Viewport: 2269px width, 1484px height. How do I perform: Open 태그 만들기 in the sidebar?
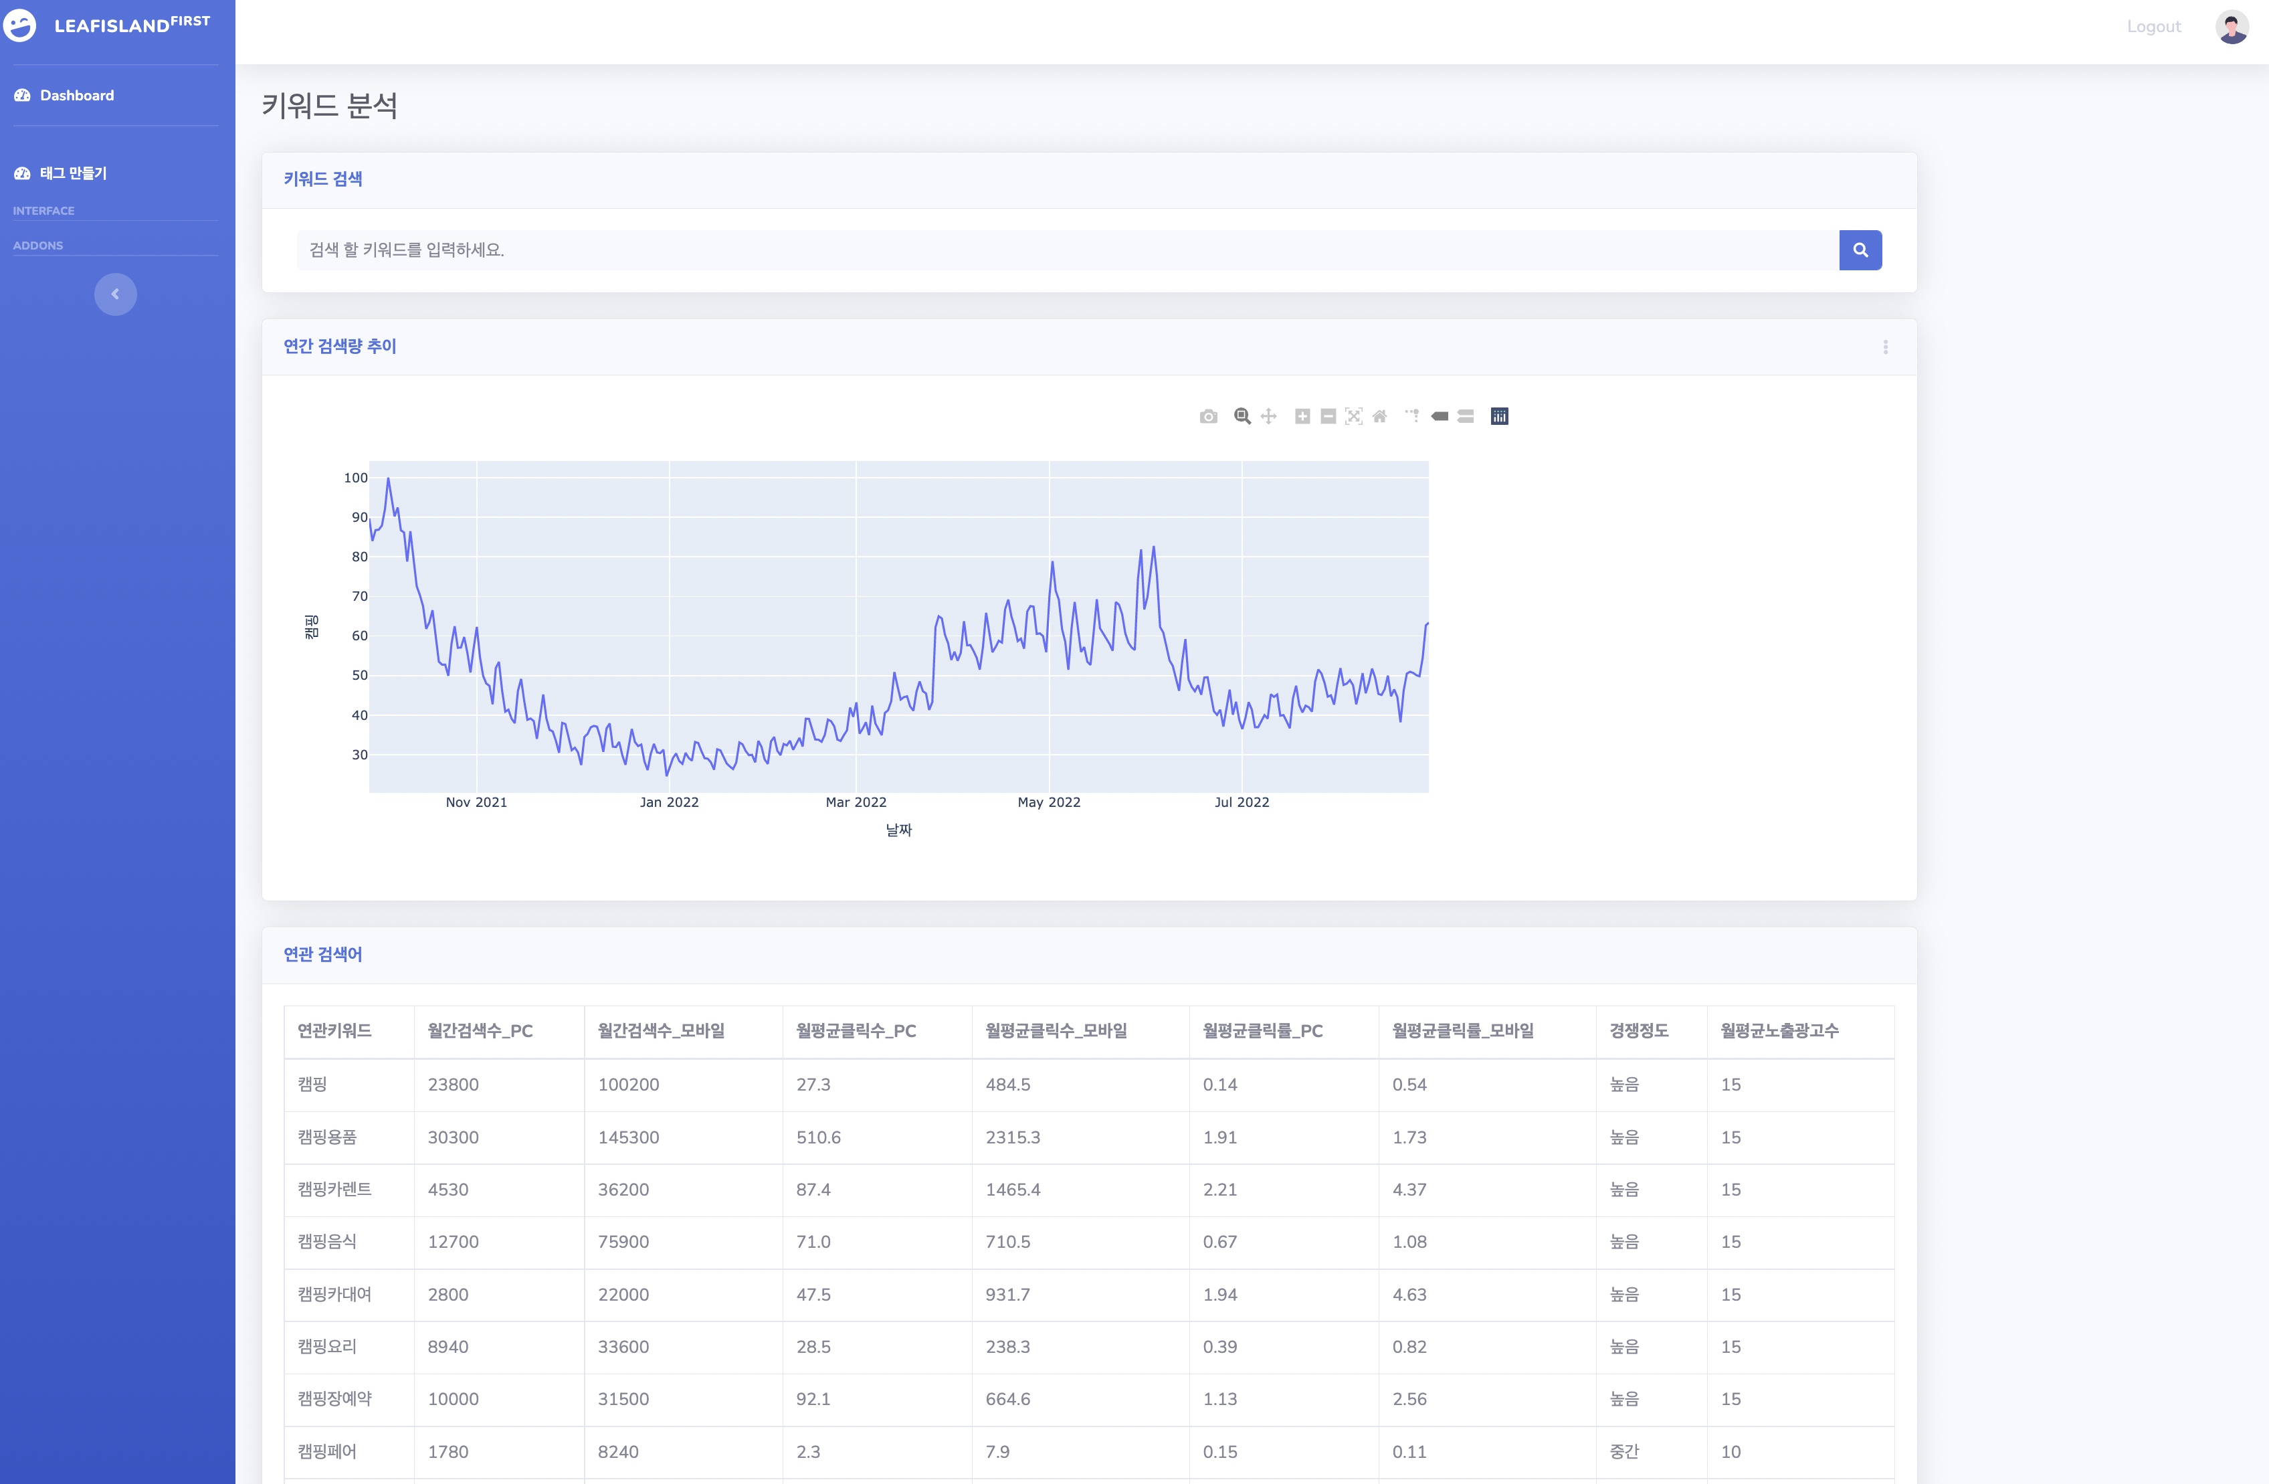click(x=72, y=173)
